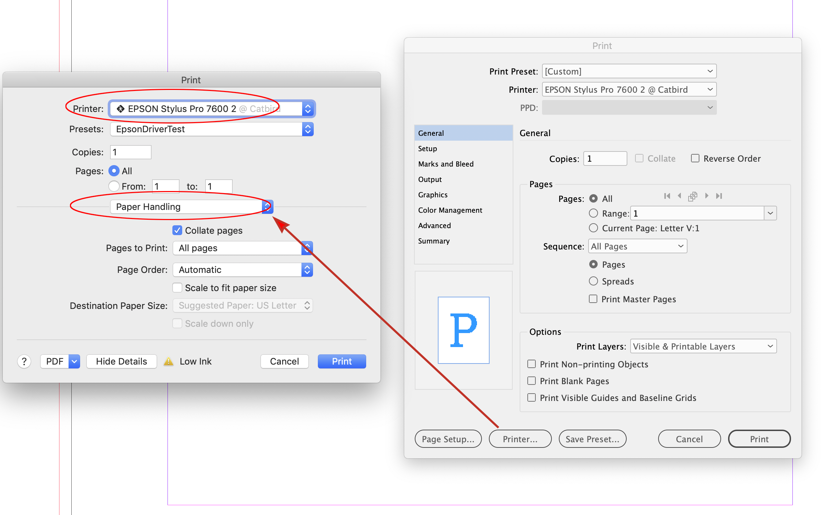Click the first-page navigation arrow
The width and height of the screenshot is (826, 515).
pyautogui.click(x=667, y=196)
